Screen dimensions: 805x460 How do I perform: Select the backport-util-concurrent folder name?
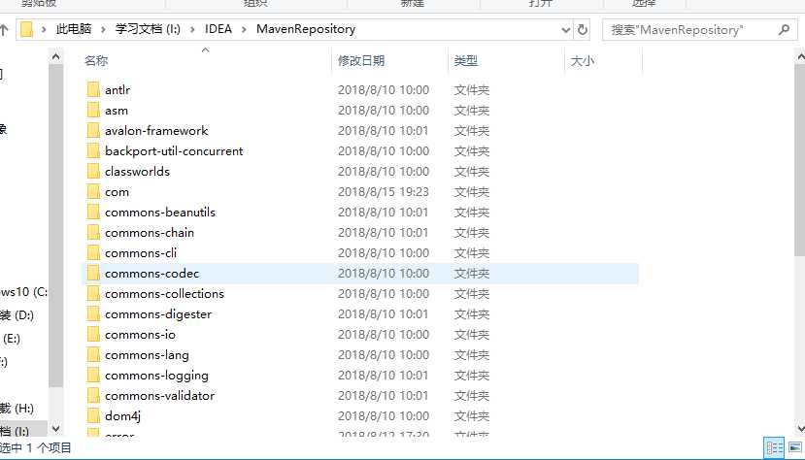[x=174, y=151]
